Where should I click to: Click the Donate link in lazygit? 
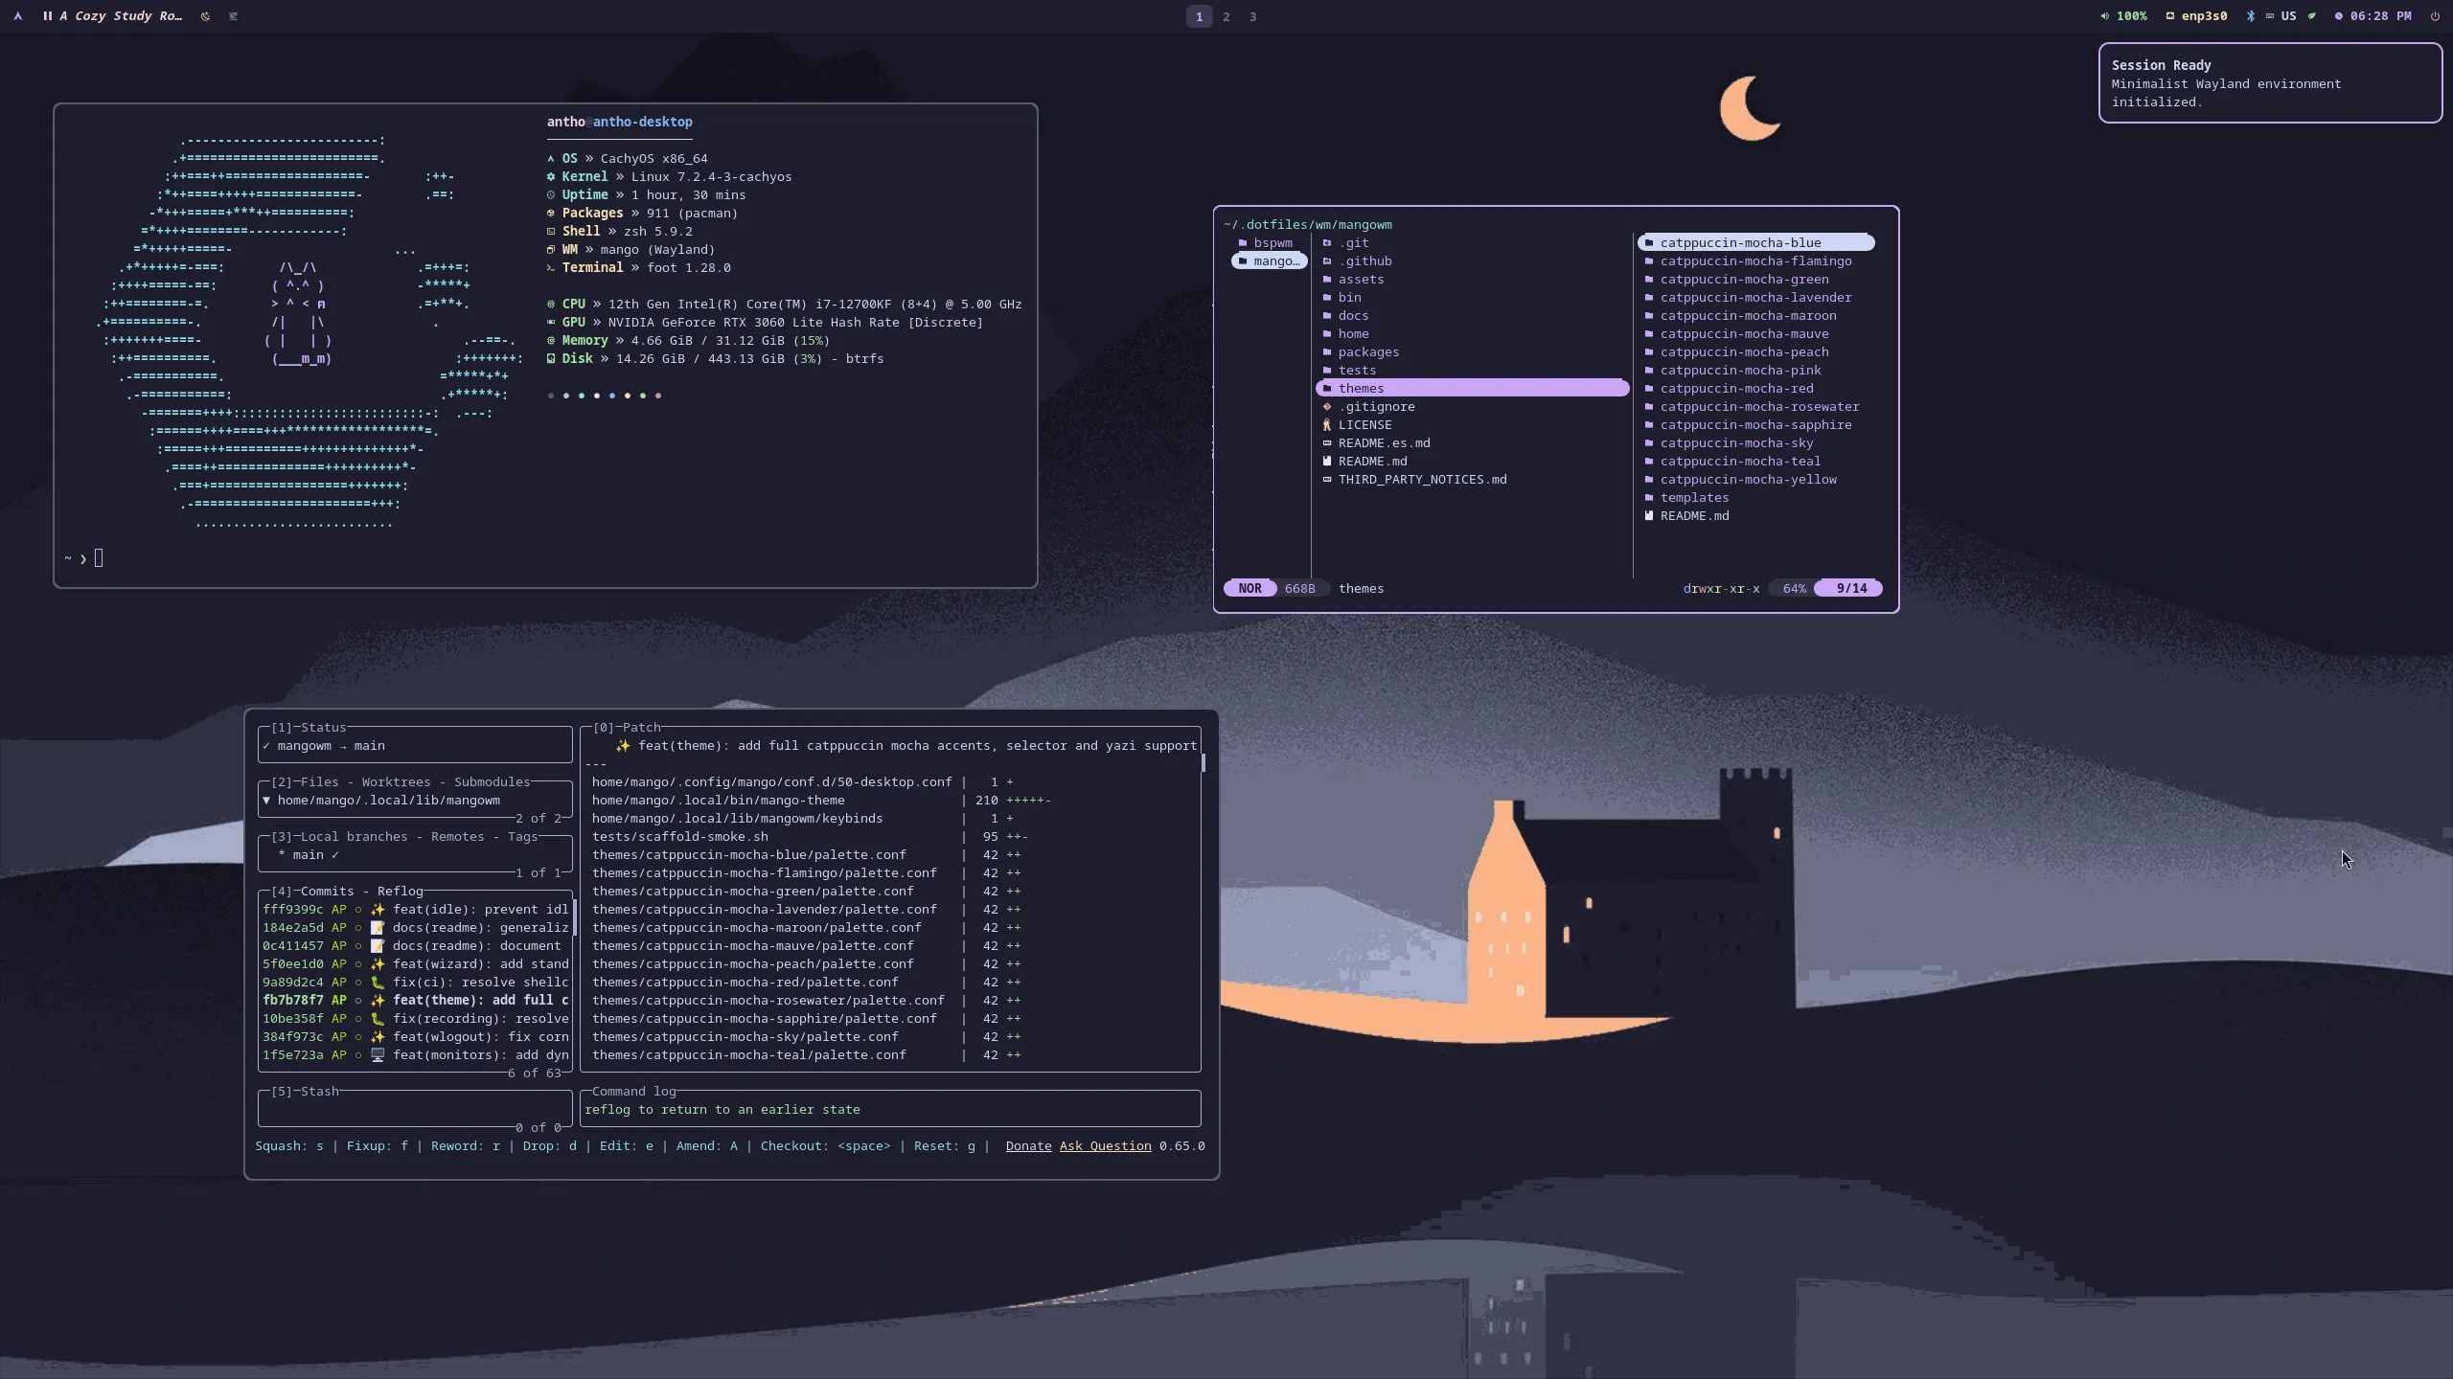click(x=1028, y=1146)
